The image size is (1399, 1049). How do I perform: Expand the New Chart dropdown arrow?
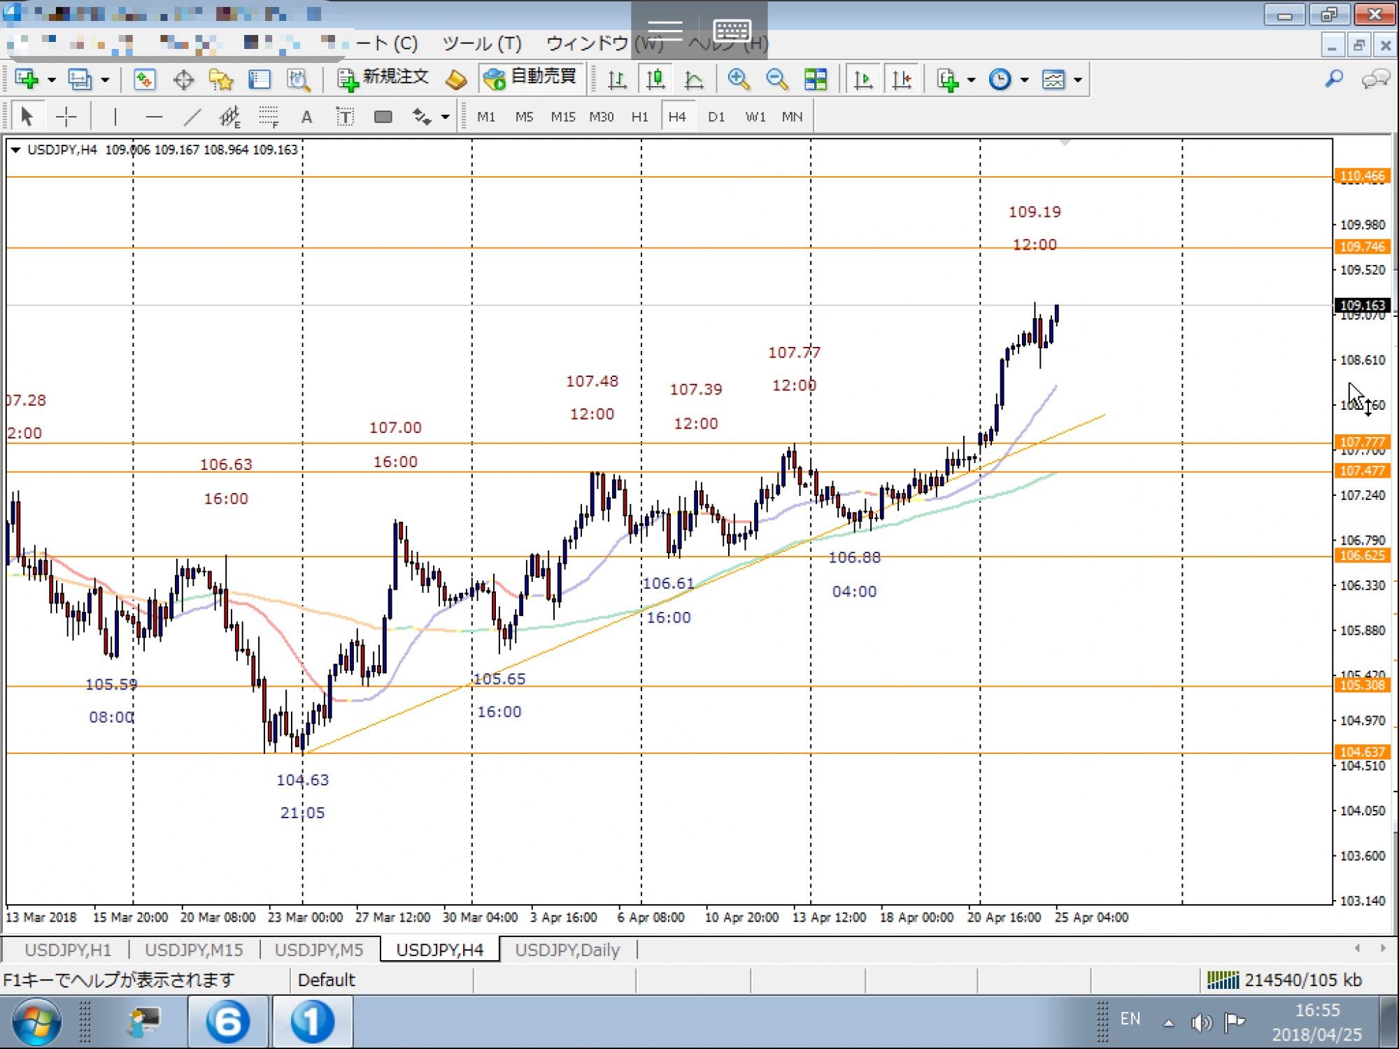pyautogui.click(x=51, y=80)
